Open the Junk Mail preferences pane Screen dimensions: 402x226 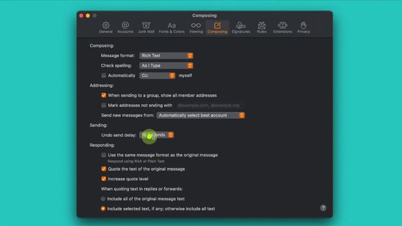(x=146, y=28)
